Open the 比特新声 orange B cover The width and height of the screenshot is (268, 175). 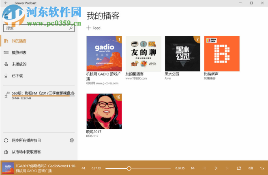click(x=222, y=54)
